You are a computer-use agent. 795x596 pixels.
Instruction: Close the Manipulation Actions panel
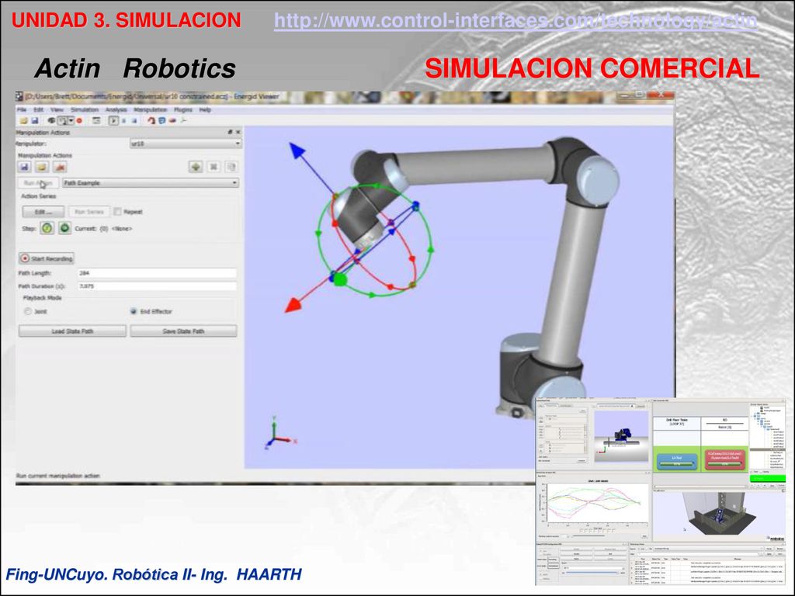pos(238,132)
